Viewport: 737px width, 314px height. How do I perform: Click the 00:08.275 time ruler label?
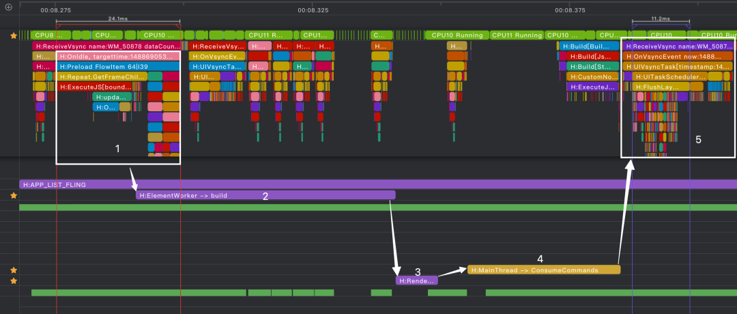click(56, 10)
